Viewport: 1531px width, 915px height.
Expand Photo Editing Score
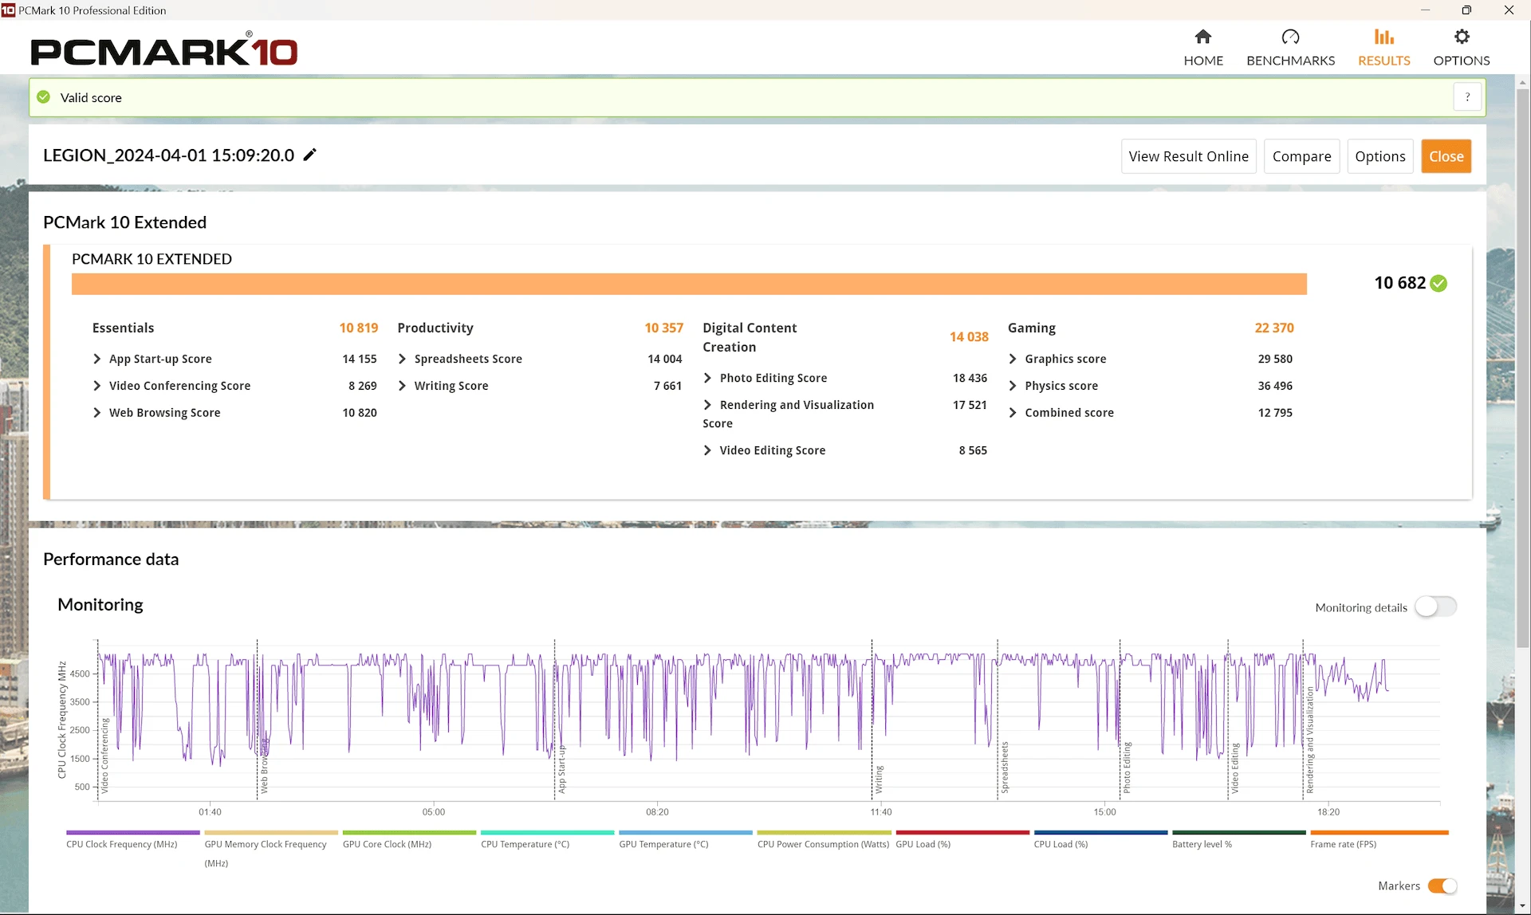pos(707,378)
